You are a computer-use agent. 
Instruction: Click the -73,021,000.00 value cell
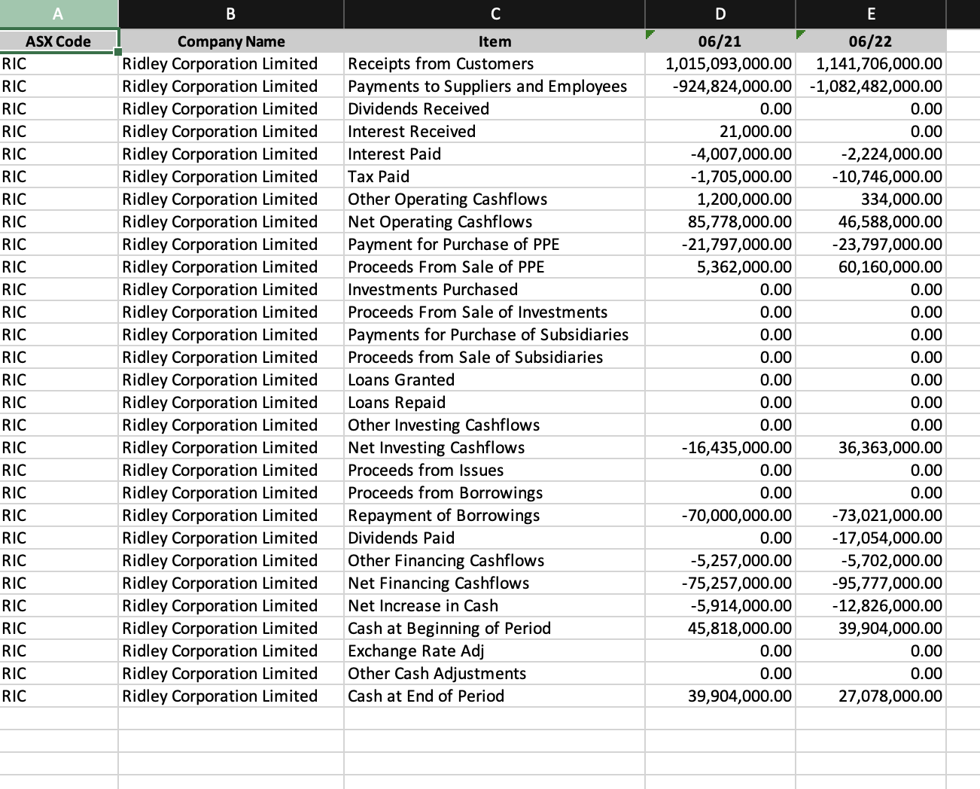871,515
